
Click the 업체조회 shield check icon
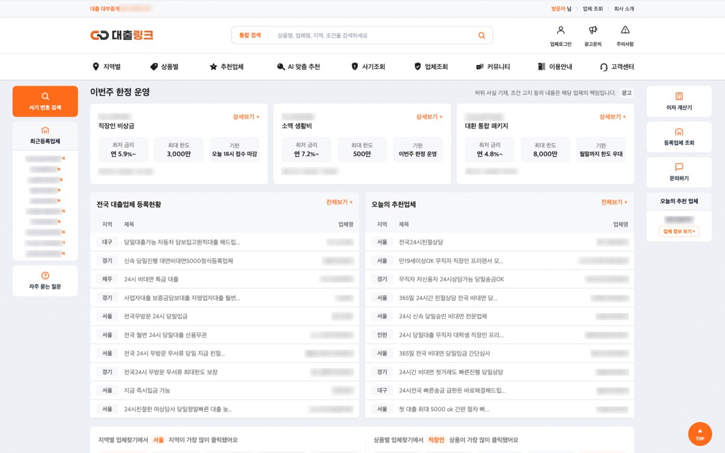pos(417,66)
